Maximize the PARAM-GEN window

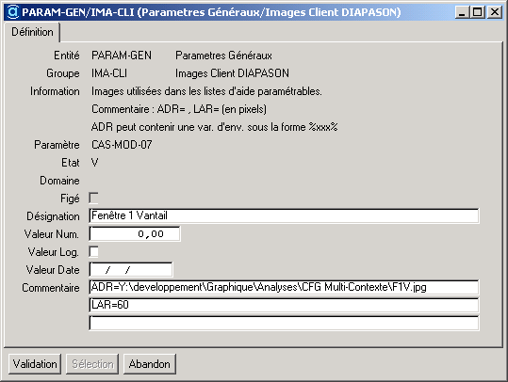478,12
